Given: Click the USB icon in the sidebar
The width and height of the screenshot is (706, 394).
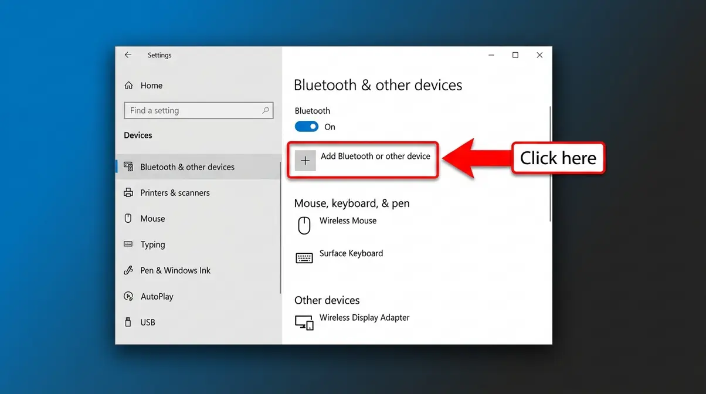Looking at the screenshot, I should pyautogui.click(x=128, y=322).
